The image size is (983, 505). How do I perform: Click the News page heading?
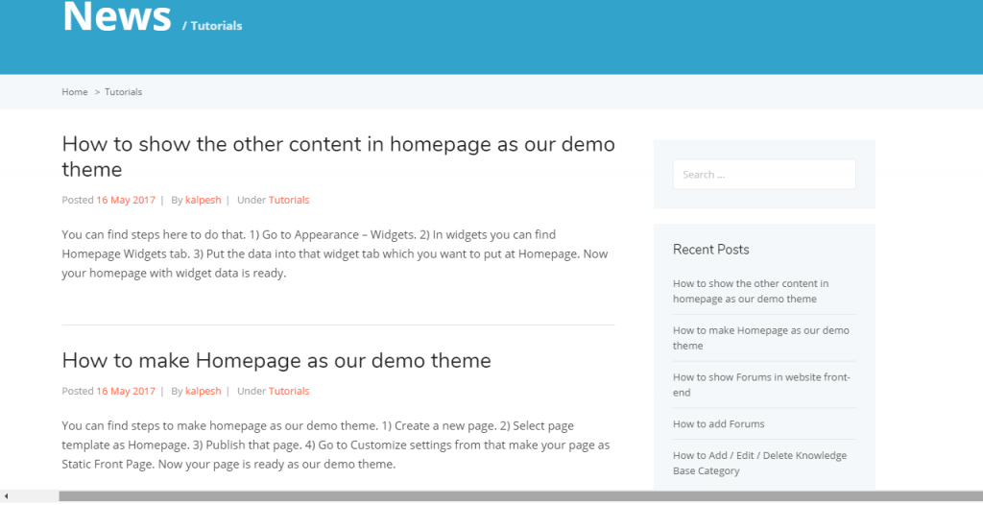116,15
